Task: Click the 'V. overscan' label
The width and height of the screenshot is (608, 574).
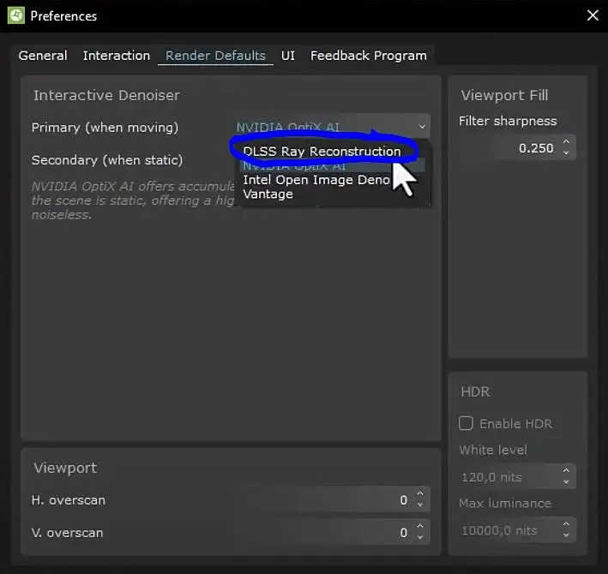Action: click(x=67, y=533)
